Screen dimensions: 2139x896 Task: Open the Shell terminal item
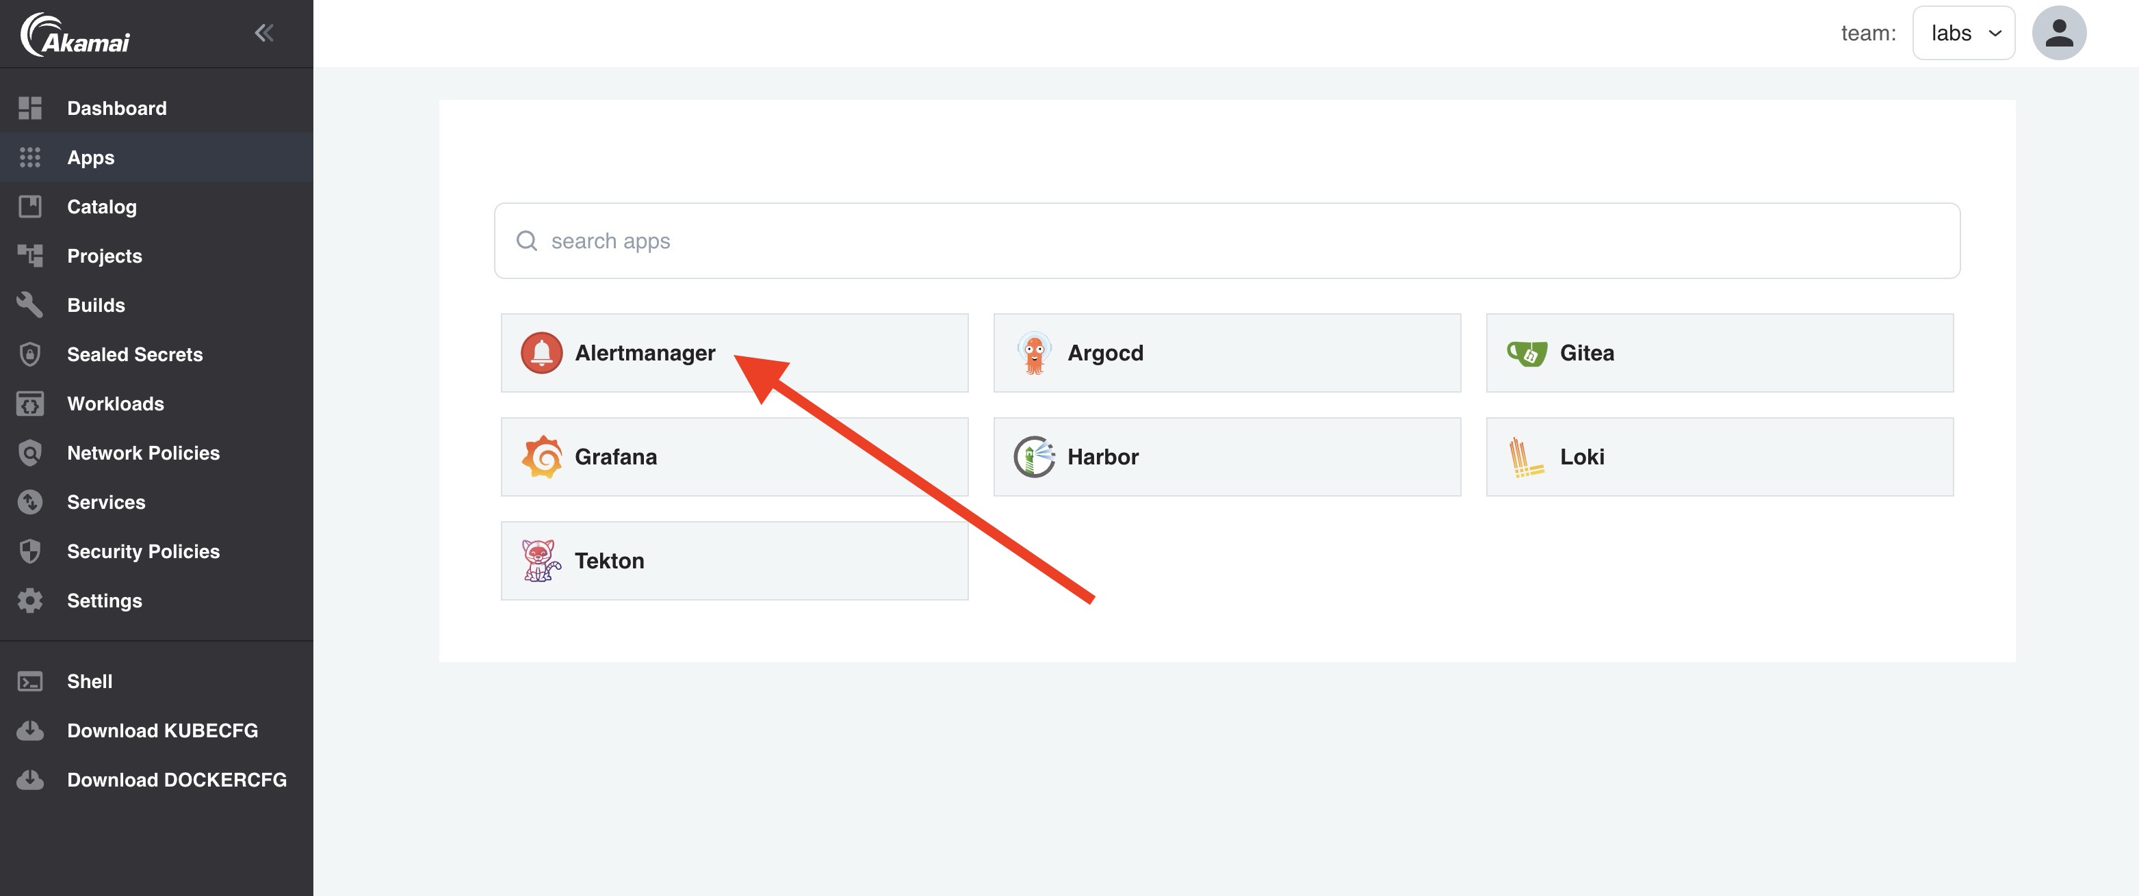89,681
